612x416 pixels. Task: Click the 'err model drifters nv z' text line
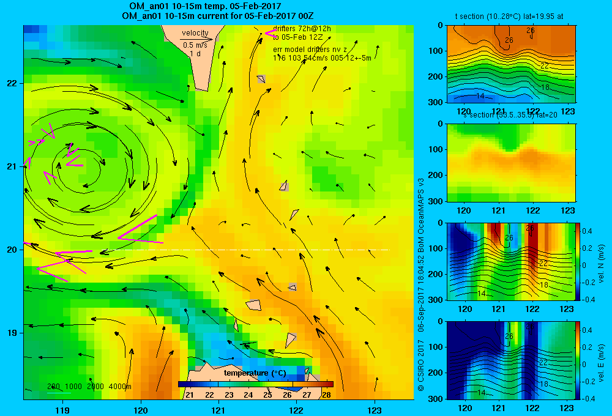pyautogui.click(x=310, y=50)
